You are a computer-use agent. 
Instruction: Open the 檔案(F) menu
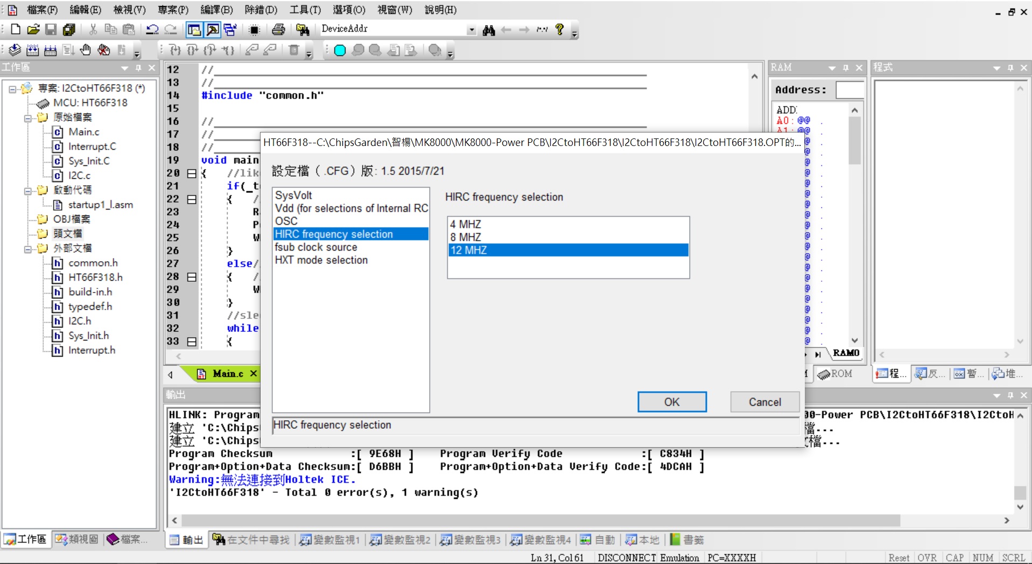click(x=42, y=10)
